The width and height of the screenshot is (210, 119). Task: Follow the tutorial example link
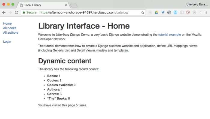point(169,35)
